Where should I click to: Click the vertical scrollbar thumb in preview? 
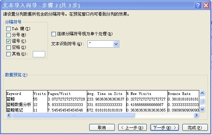(x=202, y=101)
